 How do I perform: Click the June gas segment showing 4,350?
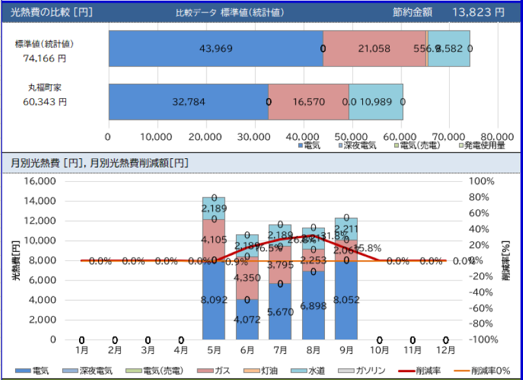pyautogui.click(x=247, y=277)
